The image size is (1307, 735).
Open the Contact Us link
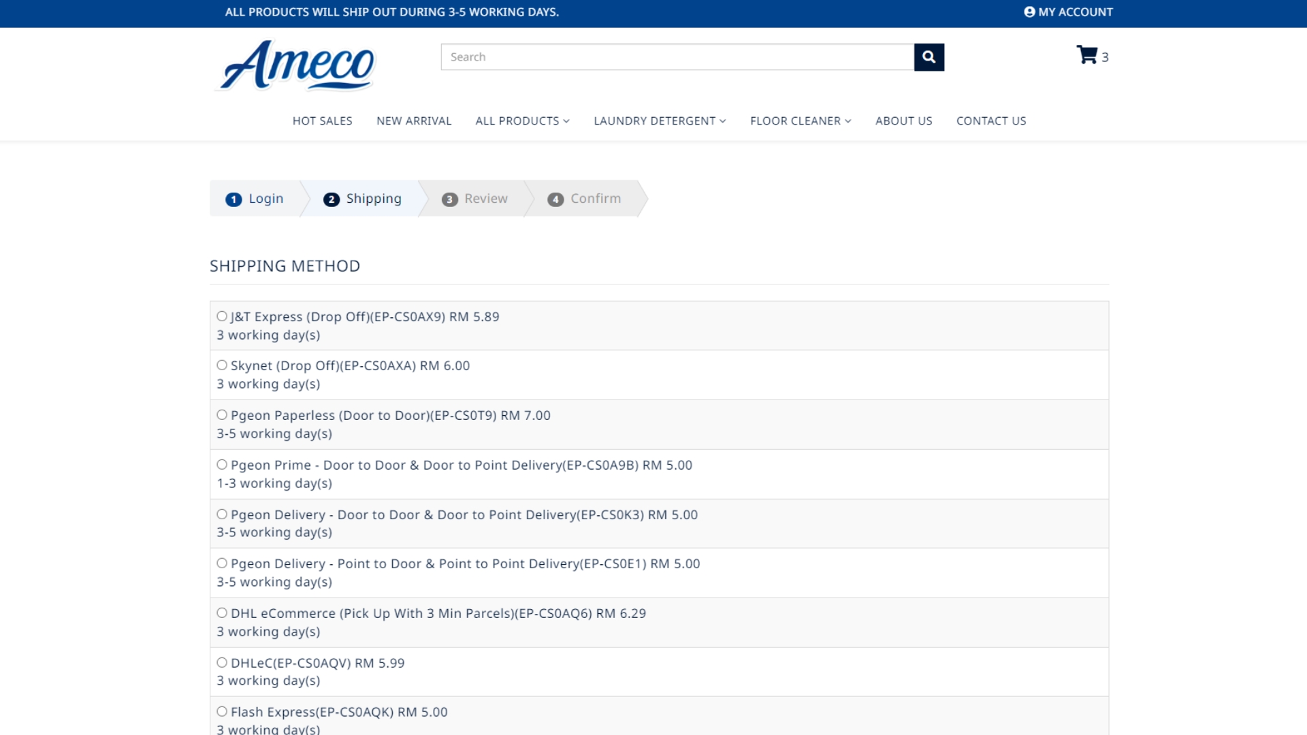click(x=990, y=121)
